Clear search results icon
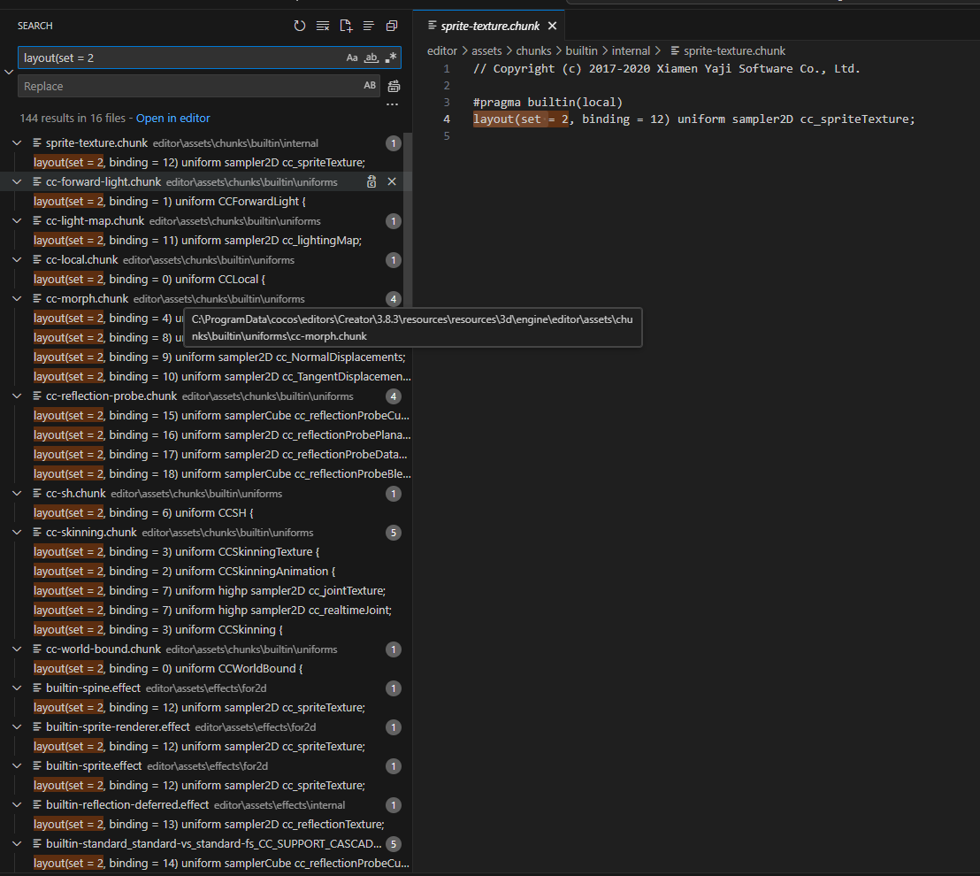This screenshot has height=876, width=980. coord(323,26)
